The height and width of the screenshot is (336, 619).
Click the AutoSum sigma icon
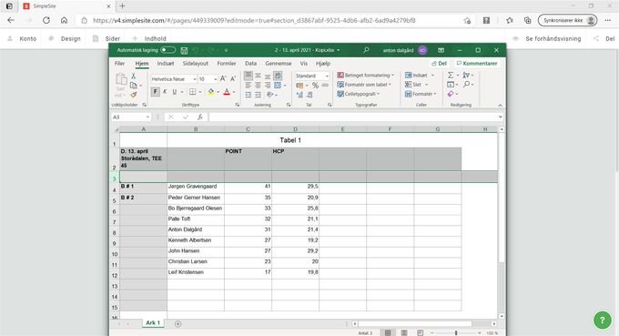(451, 75)
